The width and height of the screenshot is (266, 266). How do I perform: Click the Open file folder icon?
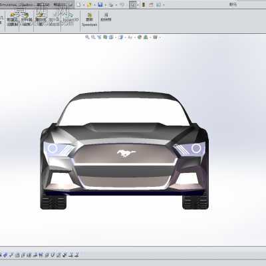tap(89, 5)
